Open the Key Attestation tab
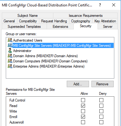The image size is (121, 126). [105, 21]
